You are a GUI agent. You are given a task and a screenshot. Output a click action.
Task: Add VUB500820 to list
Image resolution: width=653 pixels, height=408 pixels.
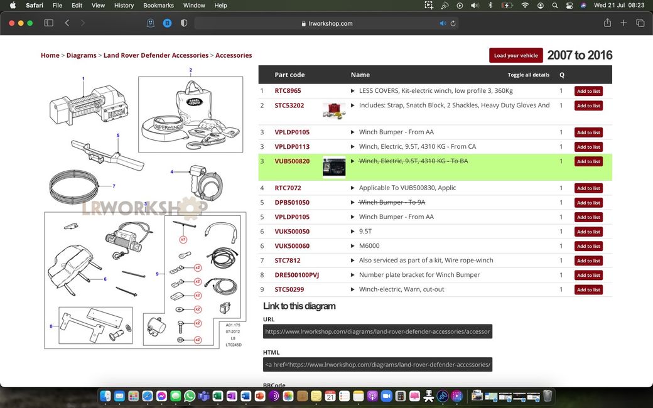coord(588,161)
